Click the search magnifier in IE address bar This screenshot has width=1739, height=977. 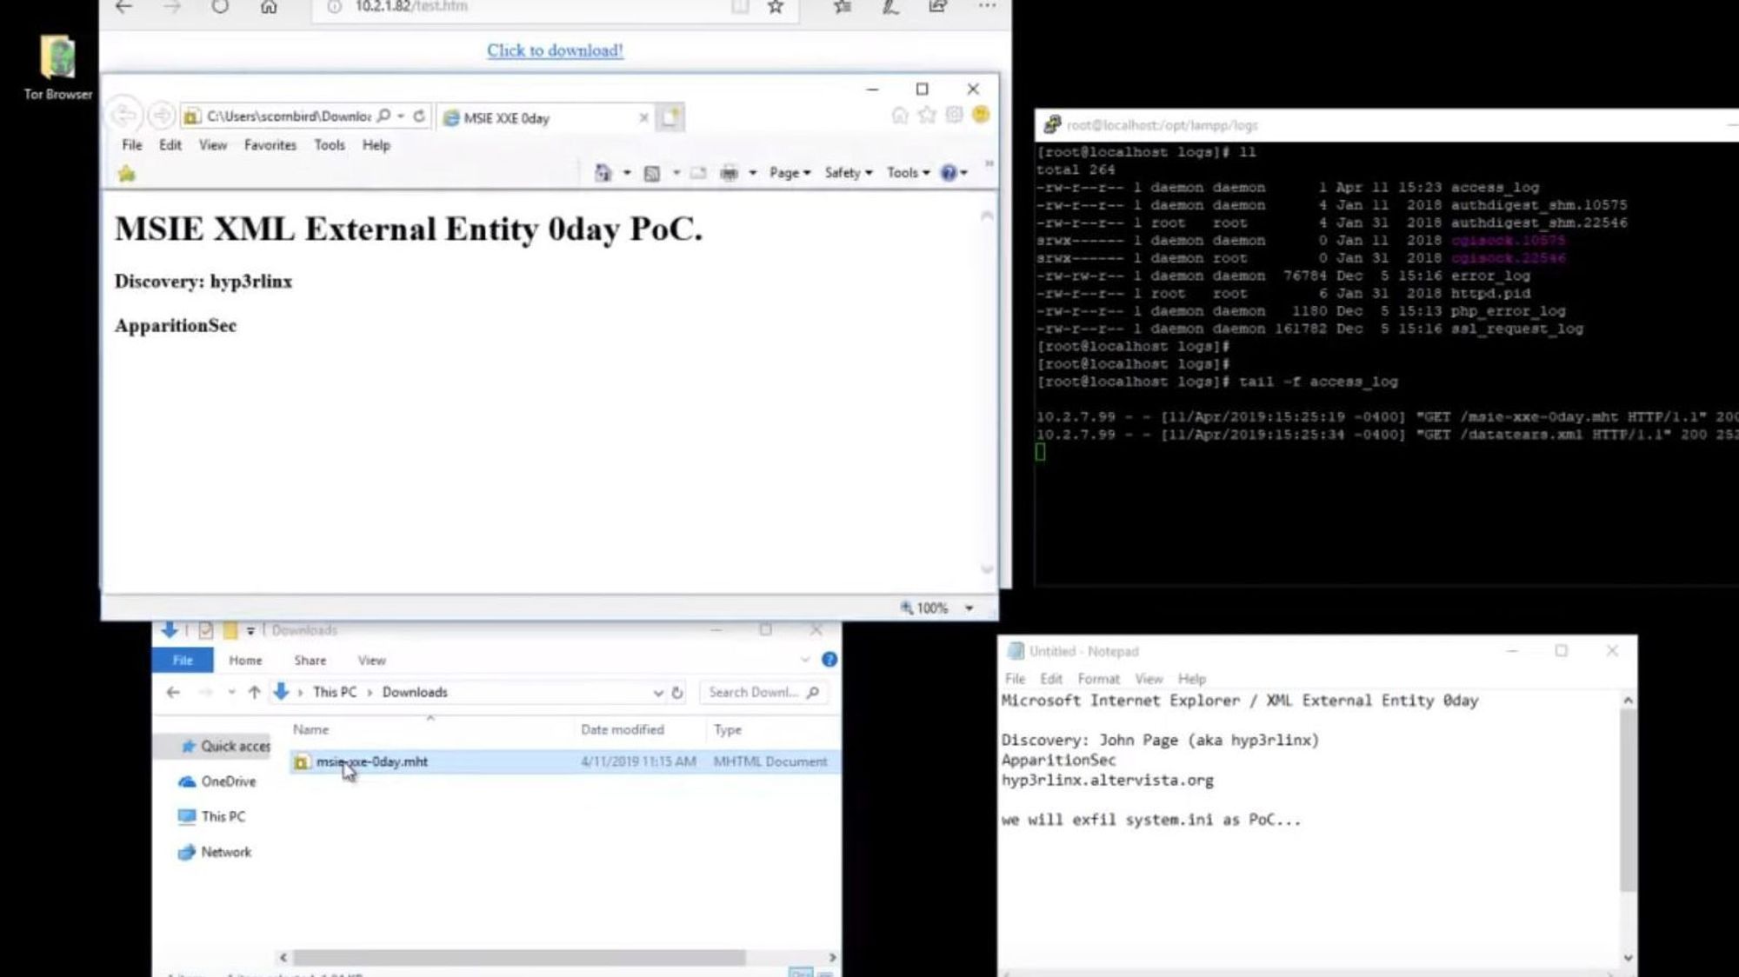click(x=383, y=116)
